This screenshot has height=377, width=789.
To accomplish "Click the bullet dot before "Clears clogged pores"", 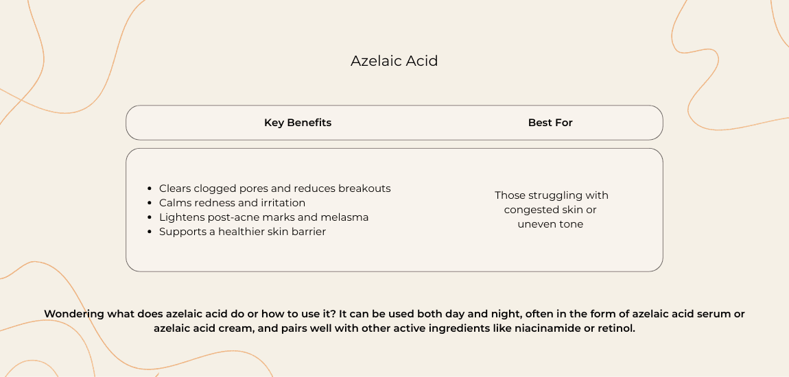I will point(150,189).
